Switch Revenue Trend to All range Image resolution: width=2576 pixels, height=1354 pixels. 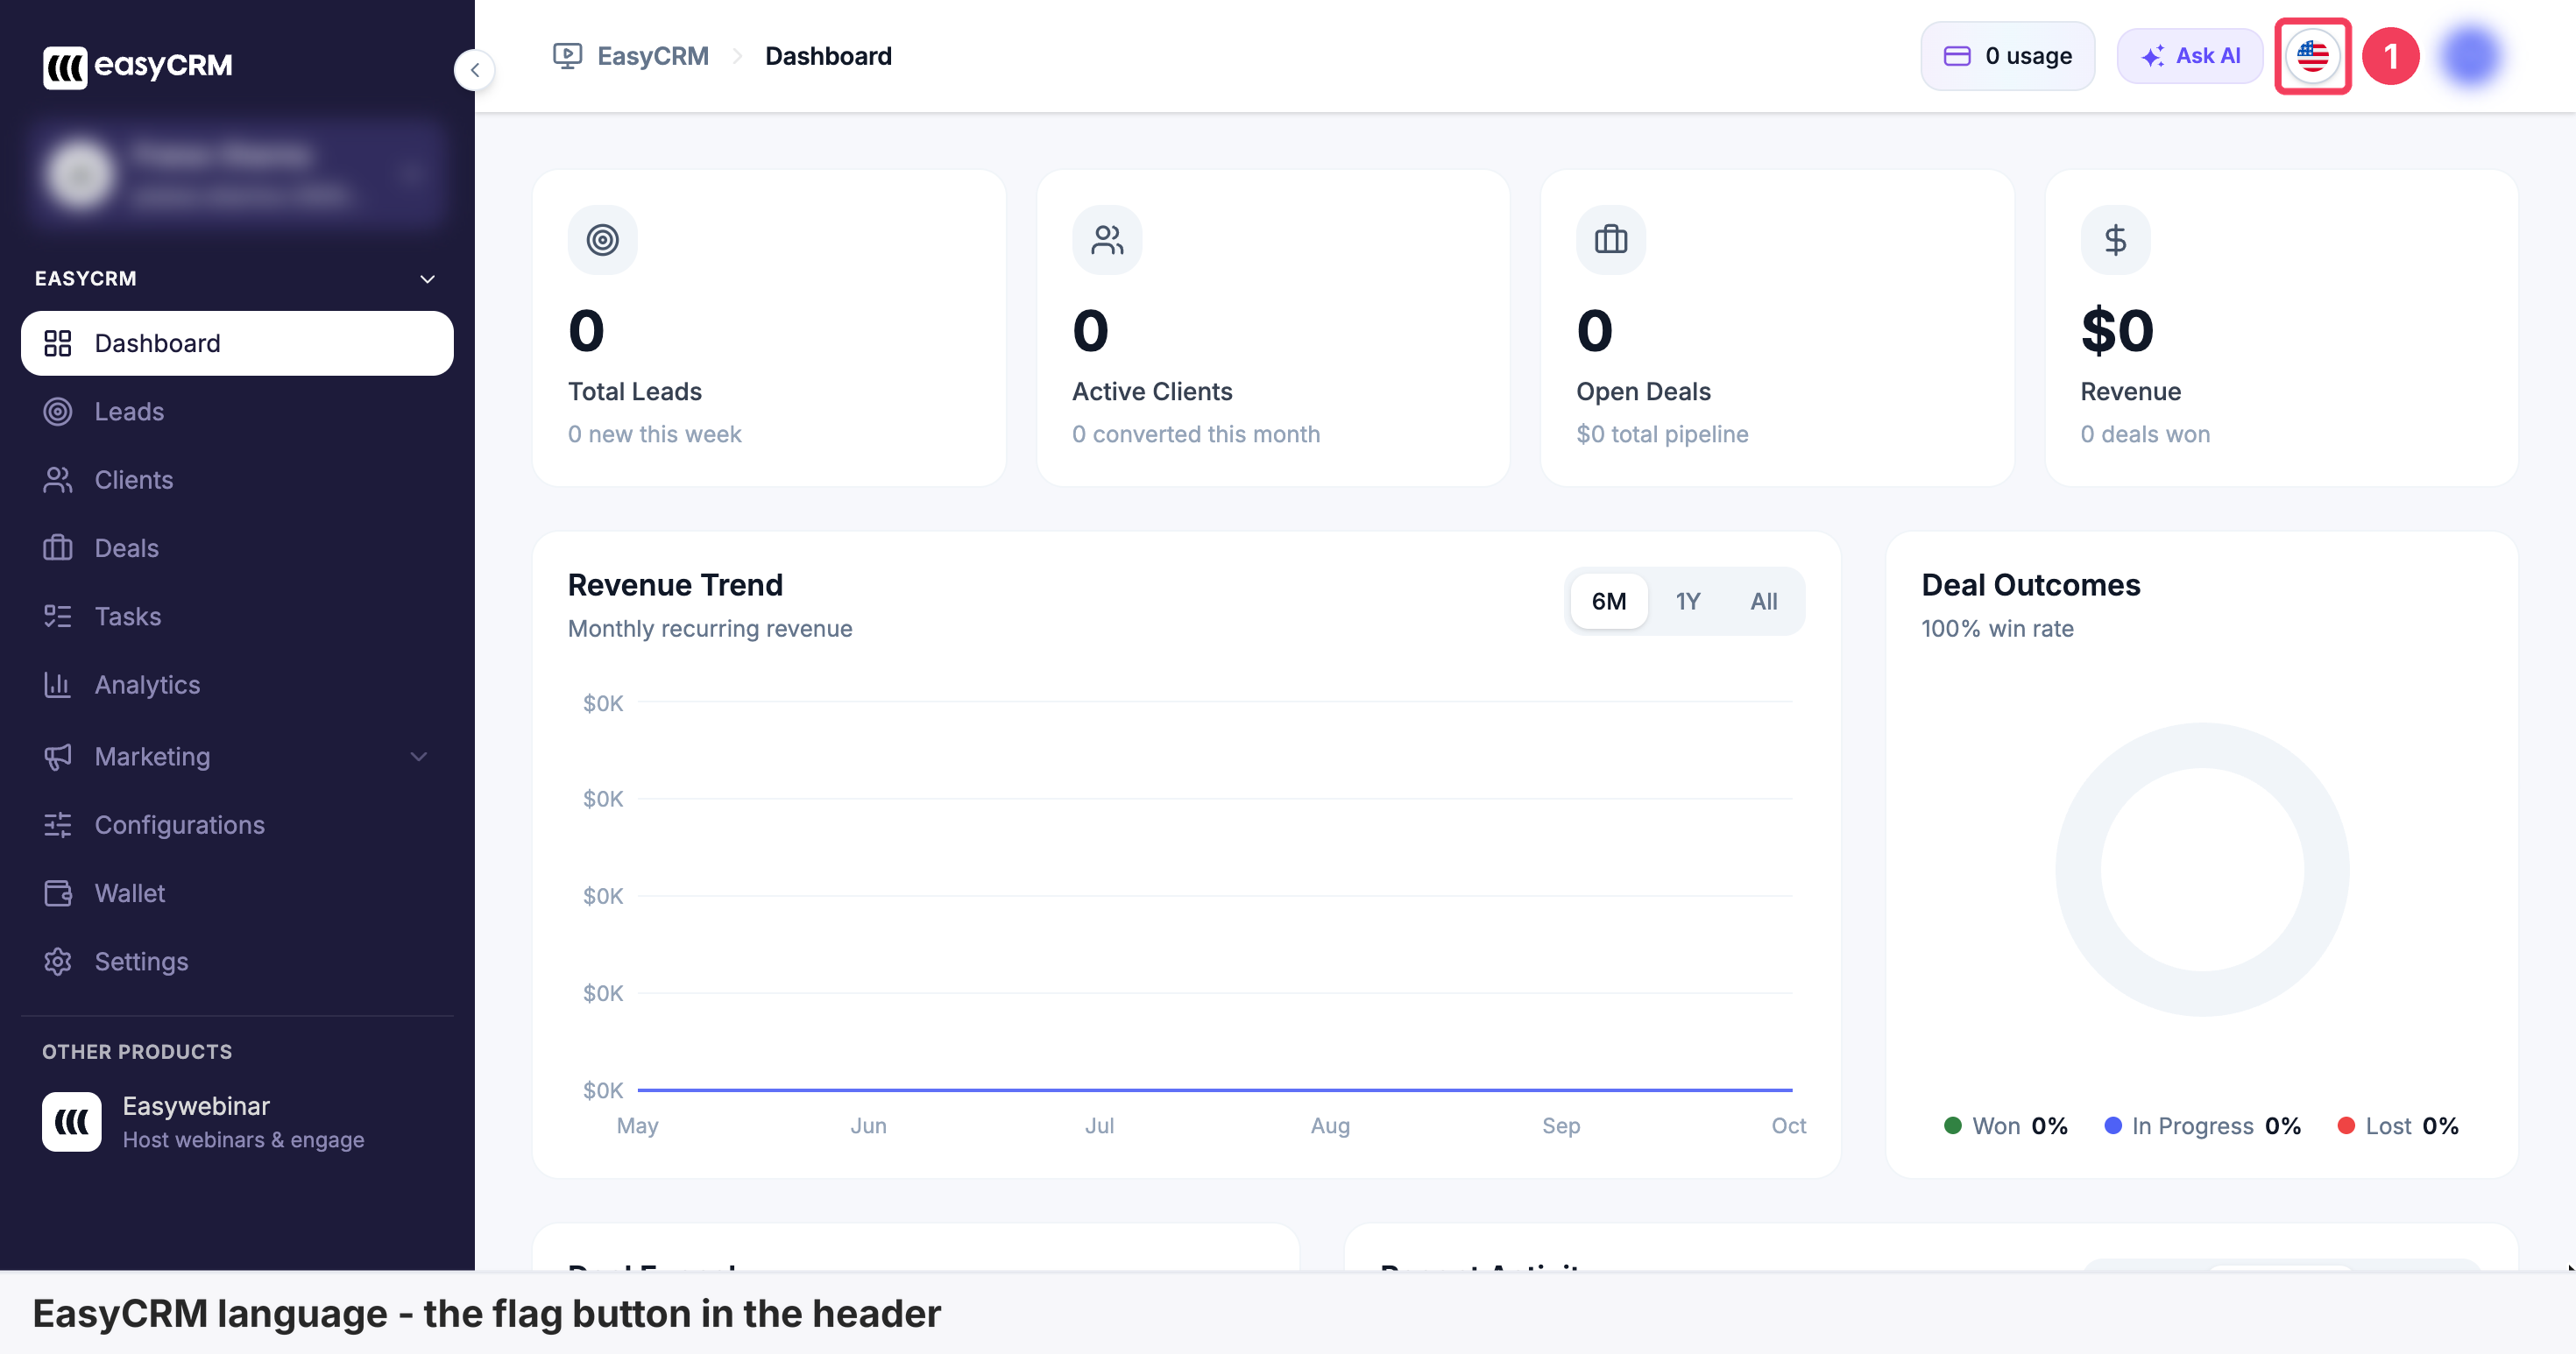click(x=1763, y=602)
